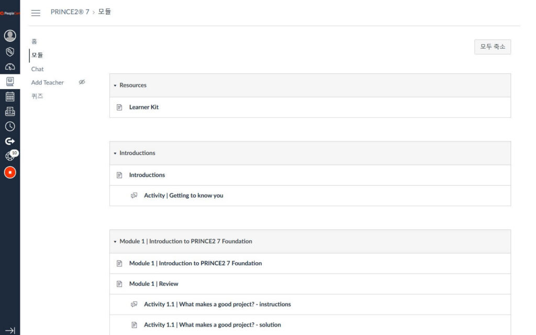Click the red circular icon in the sidebar
Viewport: 536px width, 335px height.
10,172
